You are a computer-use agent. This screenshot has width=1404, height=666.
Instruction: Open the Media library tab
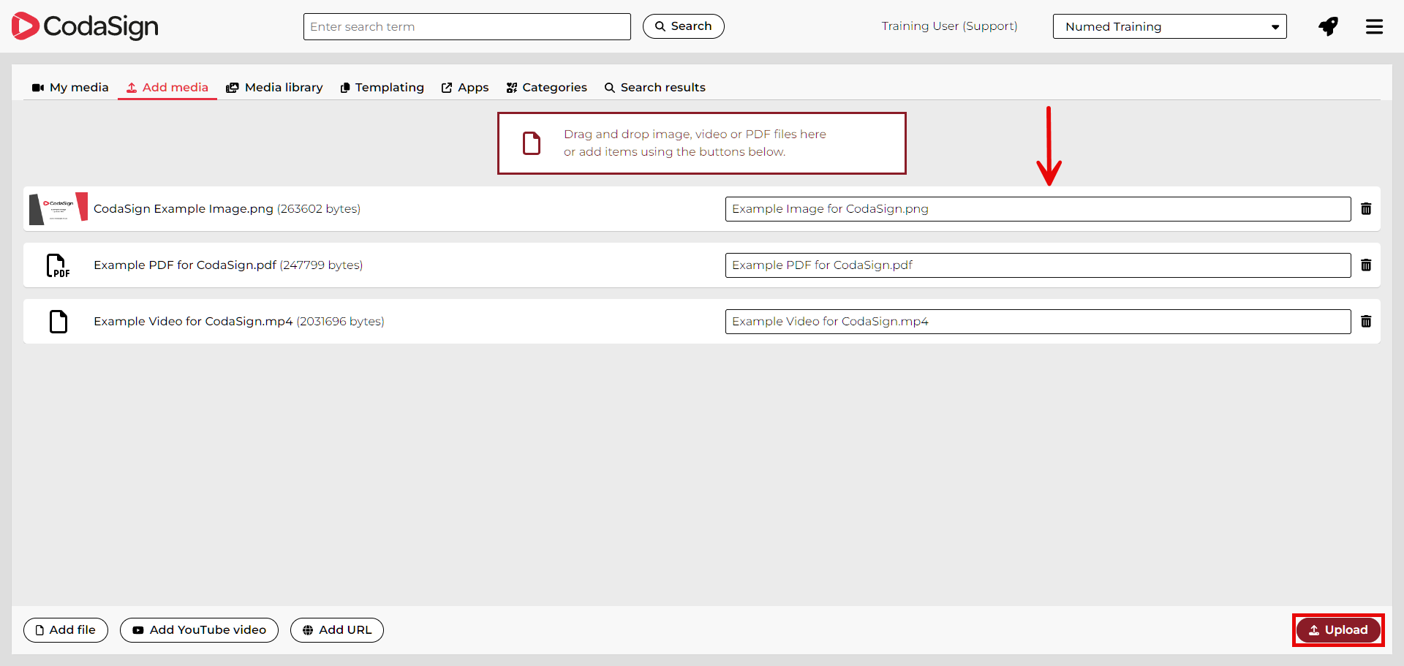pos(274,88)
